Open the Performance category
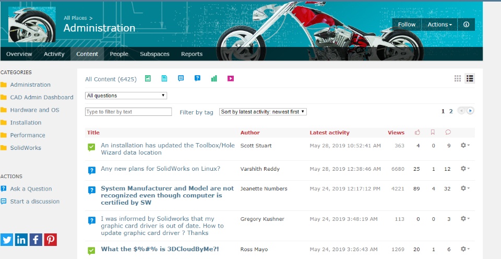Image resolution: width=501 pixels, height=259 pixels. click(x=28, y=135)
